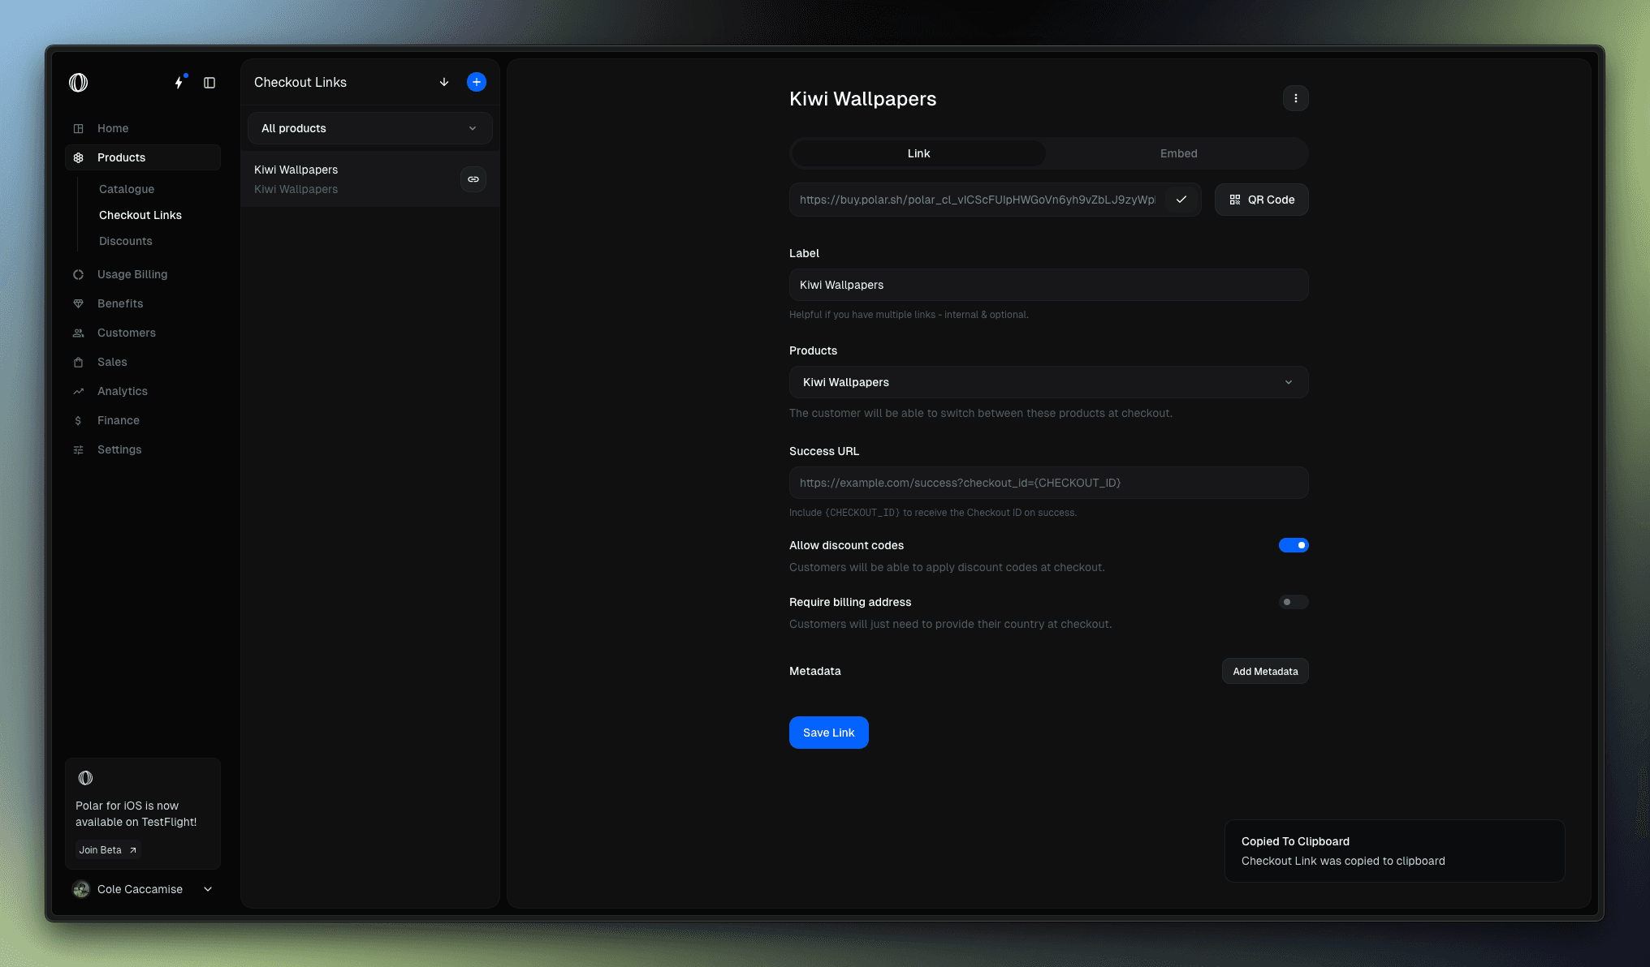Click Cole Caccamise avatar image

coord(81,889)
